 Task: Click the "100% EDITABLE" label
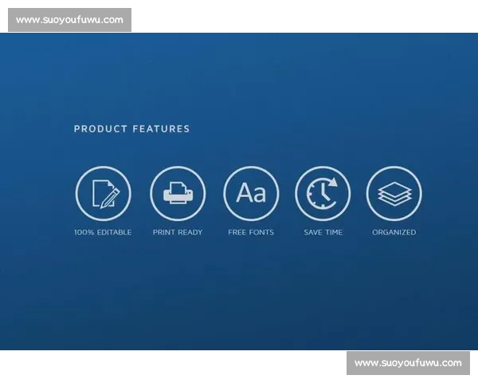(103, 232)
